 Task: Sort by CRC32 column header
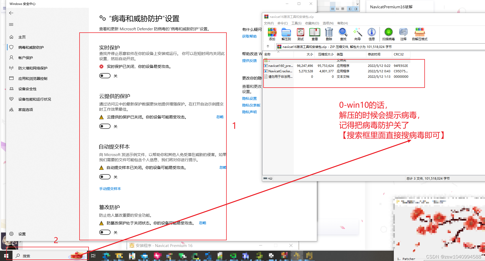401,54
